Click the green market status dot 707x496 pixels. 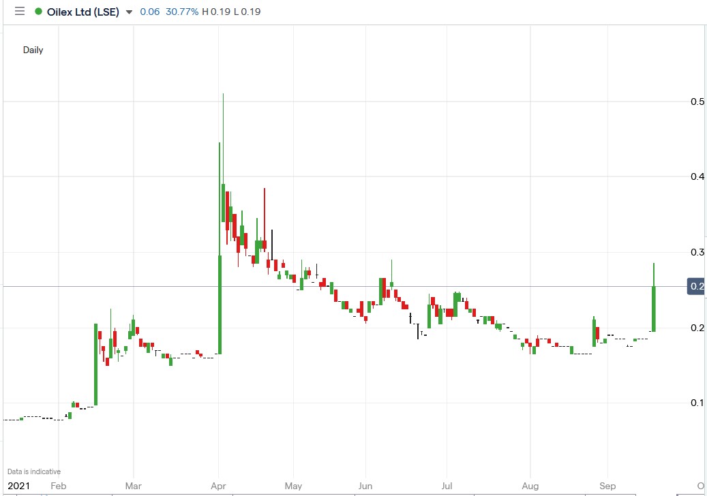40,11
